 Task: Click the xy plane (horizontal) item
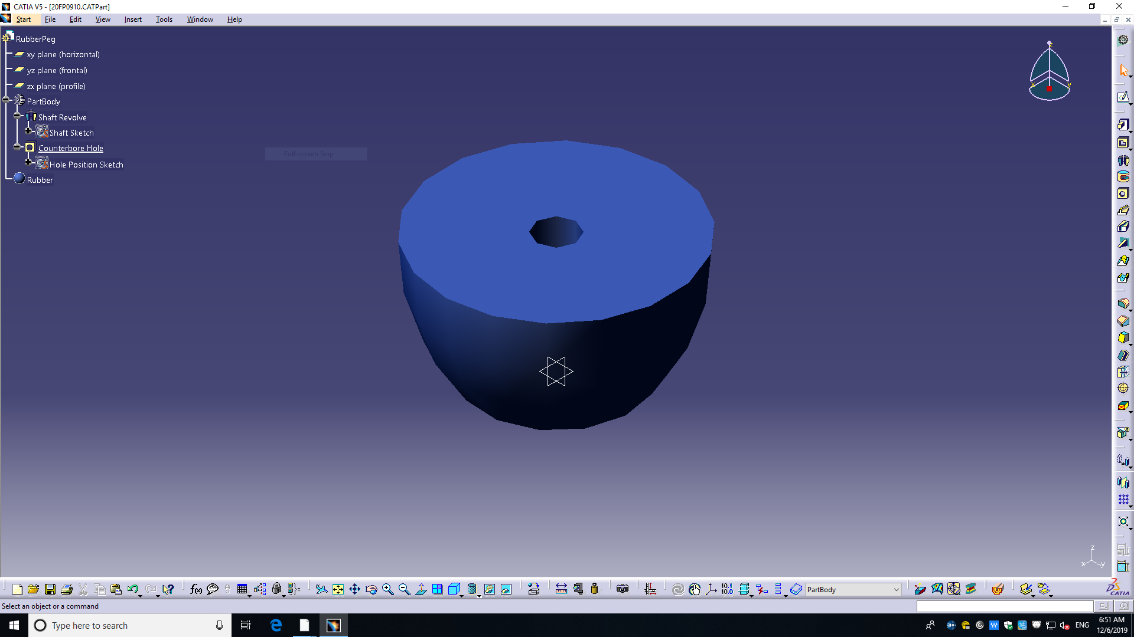(x=63, y=54)
